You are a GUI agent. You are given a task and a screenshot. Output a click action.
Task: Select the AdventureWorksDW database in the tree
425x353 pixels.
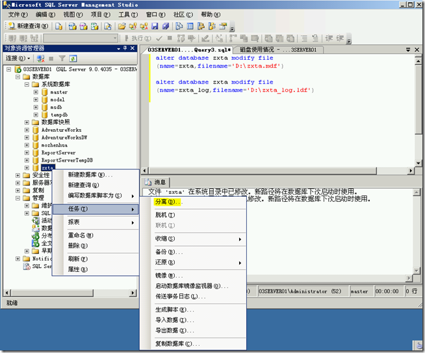(x=64, y=138)
